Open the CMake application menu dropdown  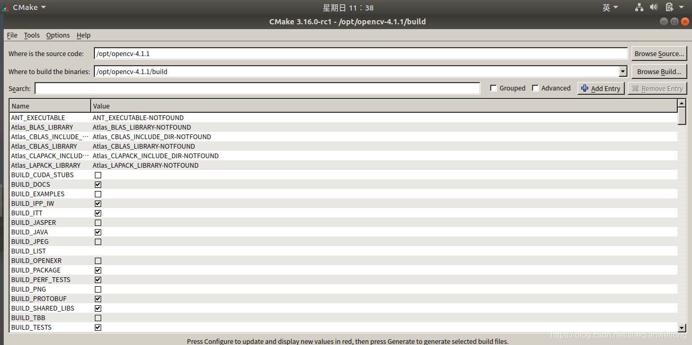click(x=29, y=7)
